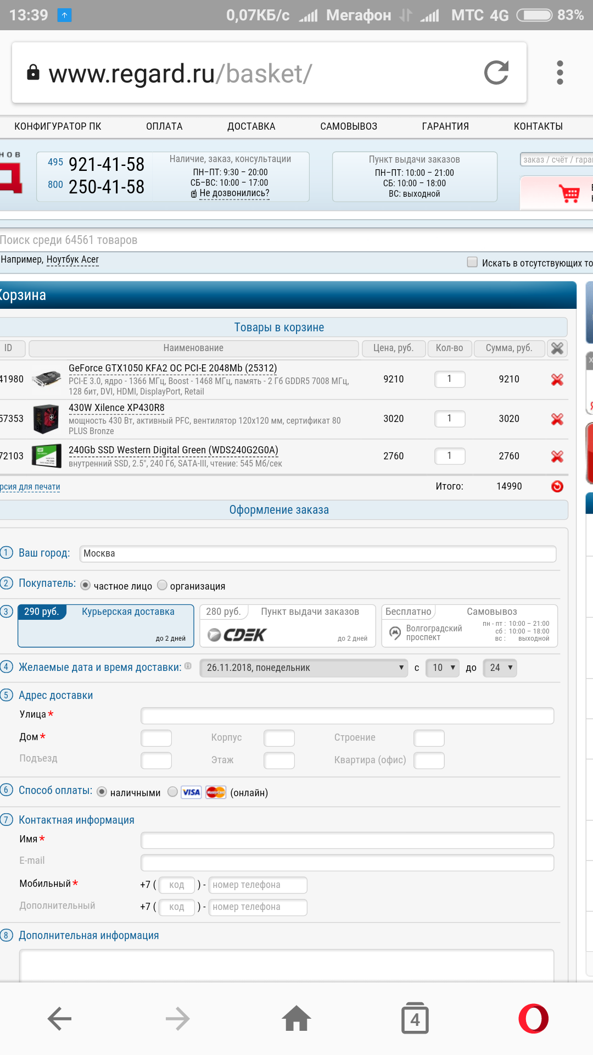Click the 'Не дозвонились?' link
Viewport: 593px width, 1055px height.
[234, 193]
